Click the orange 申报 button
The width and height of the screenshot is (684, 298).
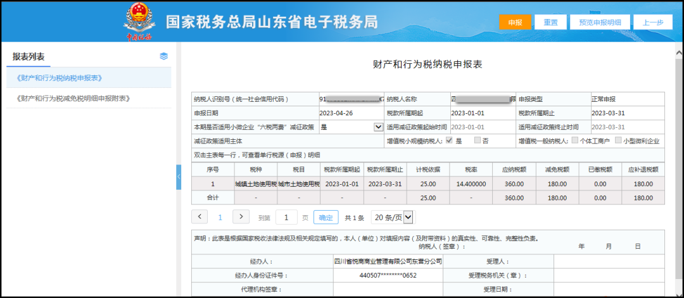pos(515,22)
